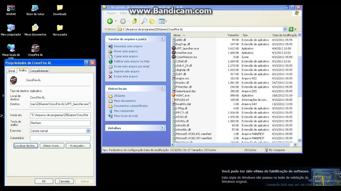Go up one folder level
This screenshot has height=191, width=341.
tap(135, 21)
